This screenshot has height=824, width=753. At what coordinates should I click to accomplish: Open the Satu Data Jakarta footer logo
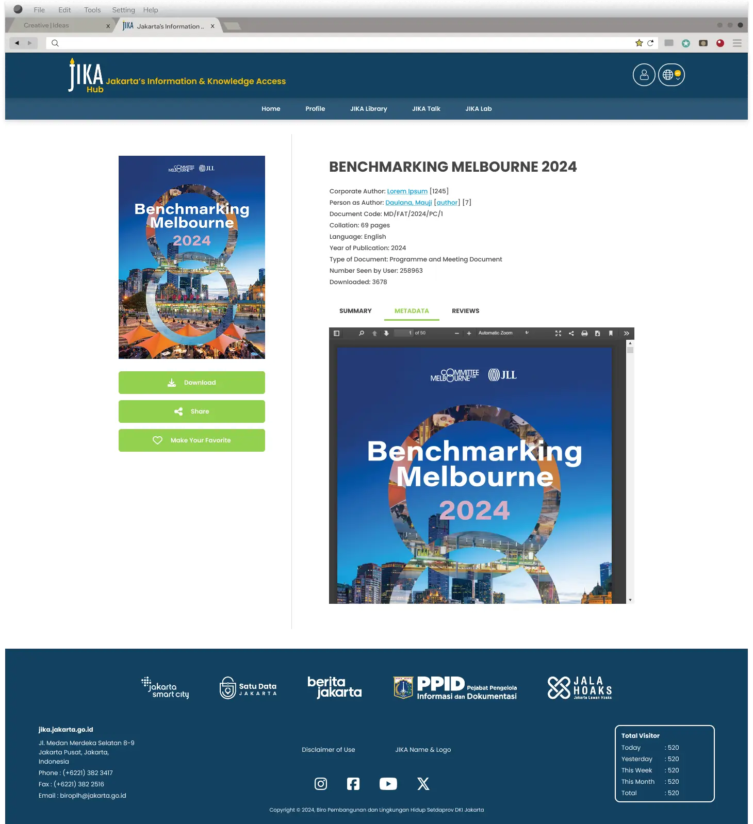click(x=248, y=688)
